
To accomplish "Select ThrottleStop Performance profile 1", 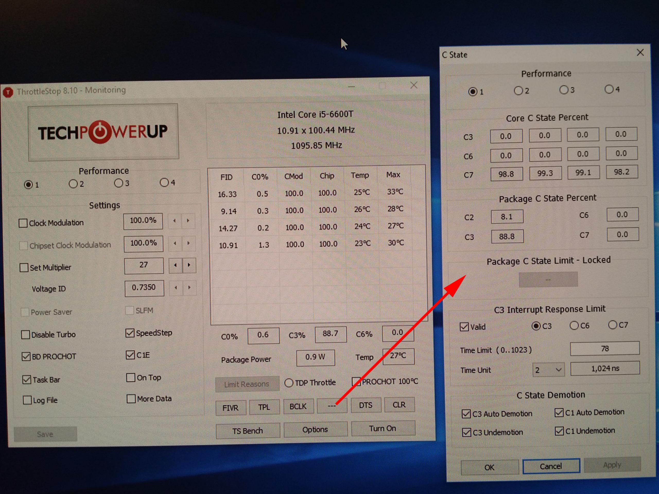I will point(28,185).
